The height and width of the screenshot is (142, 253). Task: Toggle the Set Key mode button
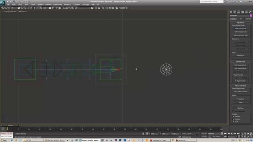click(204, 137)
